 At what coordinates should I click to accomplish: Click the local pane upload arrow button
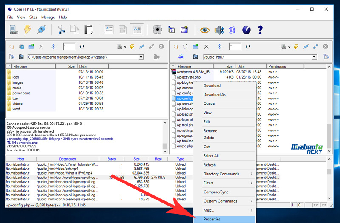pyautogui.click(x=156, y=57)
